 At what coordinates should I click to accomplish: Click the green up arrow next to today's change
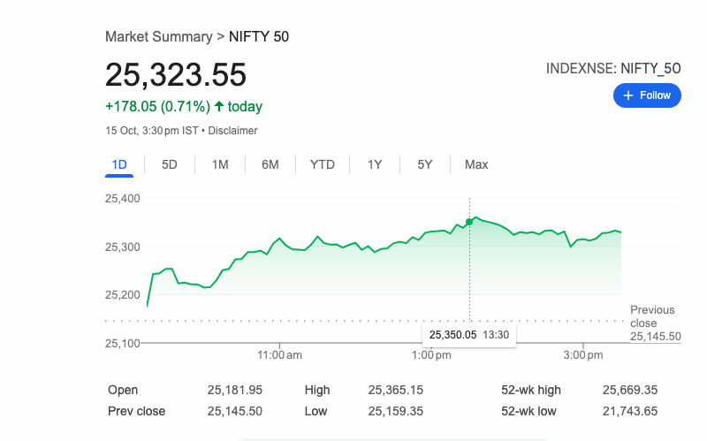pos(219,107)
